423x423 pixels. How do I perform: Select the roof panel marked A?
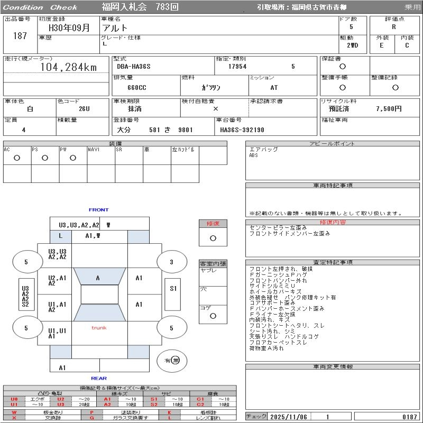[x=98, y=278]
